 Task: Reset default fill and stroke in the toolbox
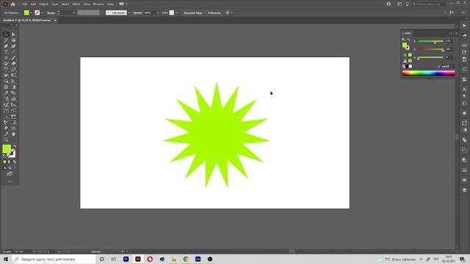pos(4,155)
